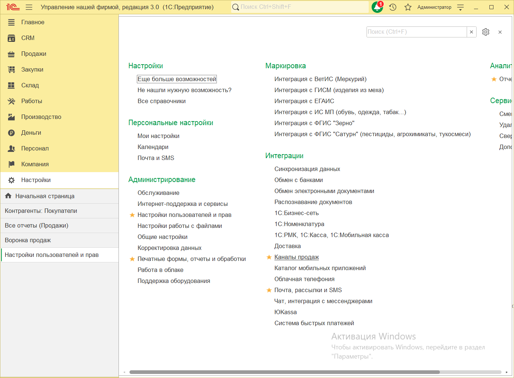
Task: Open Поддержка оборудования
Action: pos(174,281)
